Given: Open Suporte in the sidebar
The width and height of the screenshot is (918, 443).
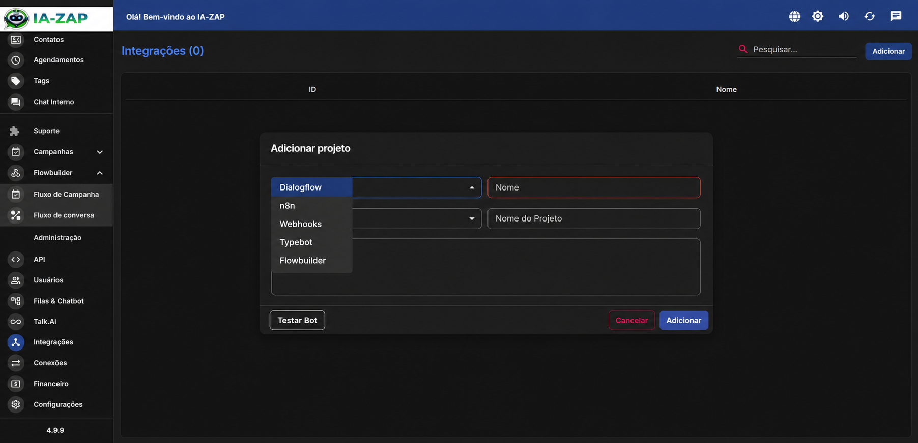Looking at the screenshot, I should 46,131.
